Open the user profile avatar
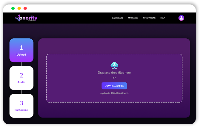 click(x=181, y=18)
